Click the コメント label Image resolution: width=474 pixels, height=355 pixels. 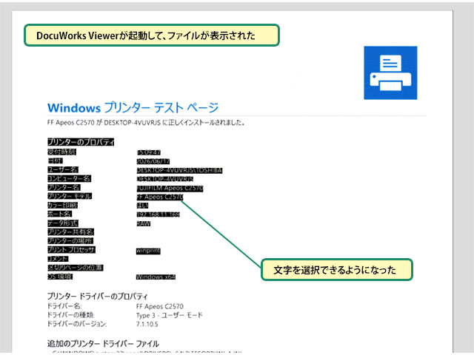pyautogui.click(x=58, y=259)
